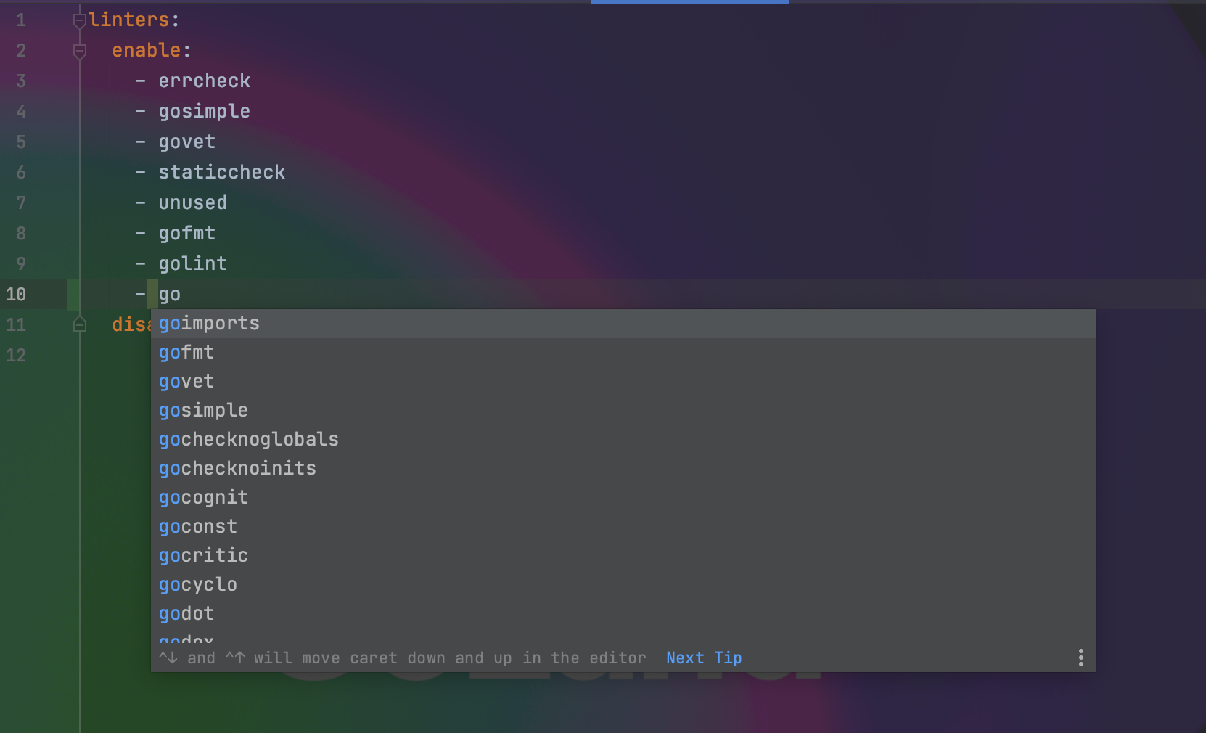Select "govet" in the suggestion popup
This screenshot has height=733, width=1206.
pos(186,381)
